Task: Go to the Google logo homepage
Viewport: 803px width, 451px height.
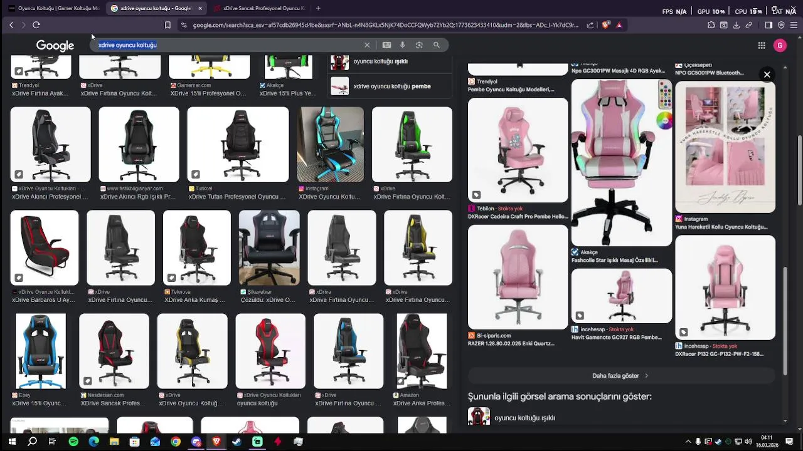Action: click(x=55, y=46)
